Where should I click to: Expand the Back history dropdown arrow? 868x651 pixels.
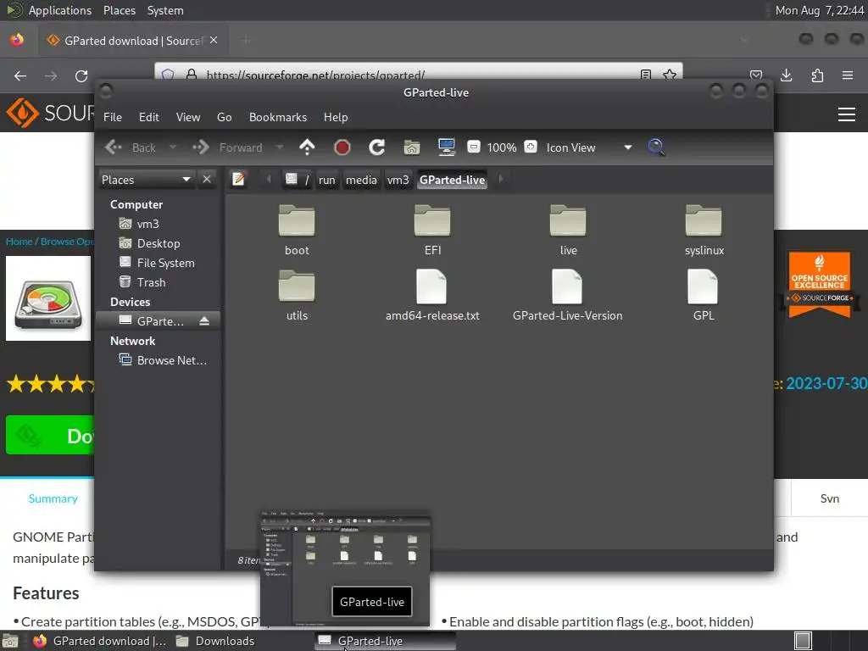pyautogui.click(x=173, y=147)
